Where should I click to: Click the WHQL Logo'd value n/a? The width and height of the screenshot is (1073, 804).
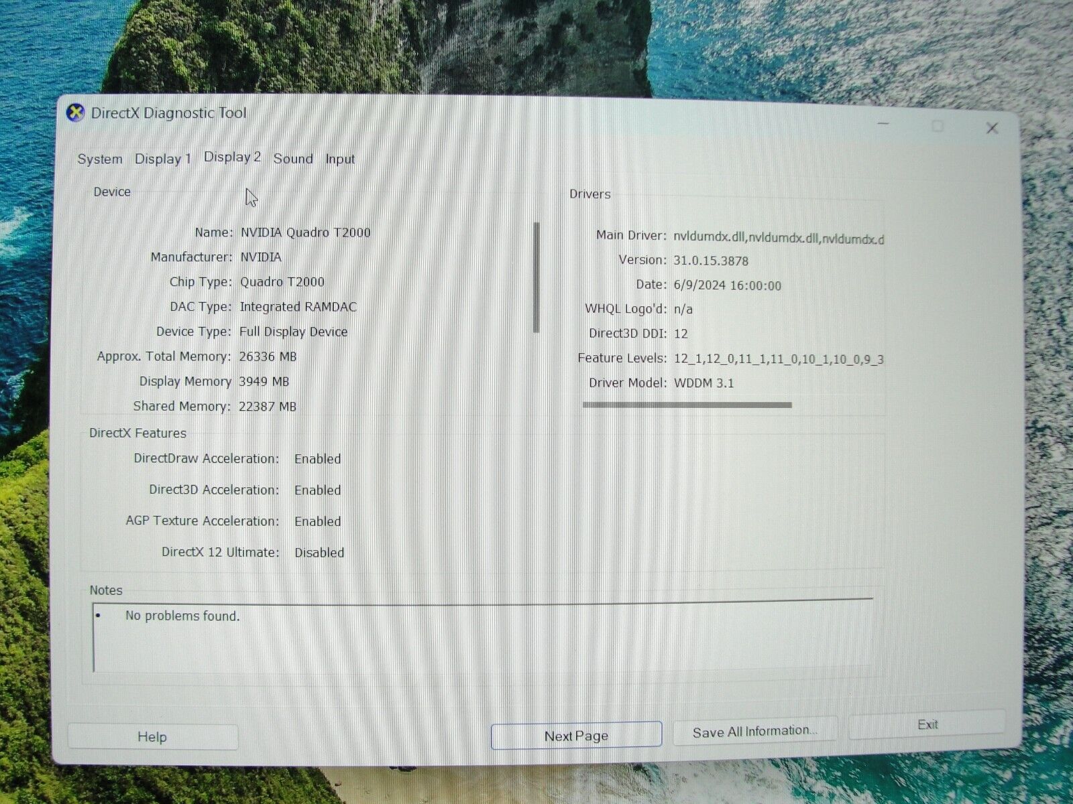click(x=683, y=309)
